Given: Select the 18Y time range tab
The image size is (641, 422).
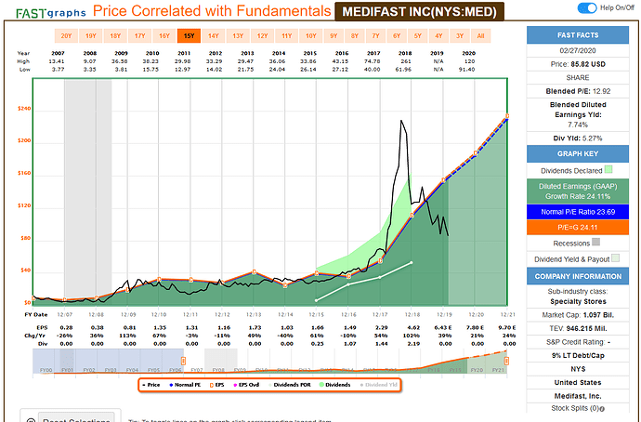Looking at the screenshot, I should point(115,36).
